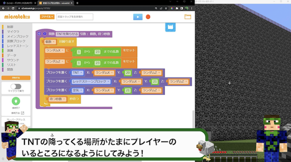291x162 pixels.
Task: Open the browser three-dot menu
Action: 192,8
